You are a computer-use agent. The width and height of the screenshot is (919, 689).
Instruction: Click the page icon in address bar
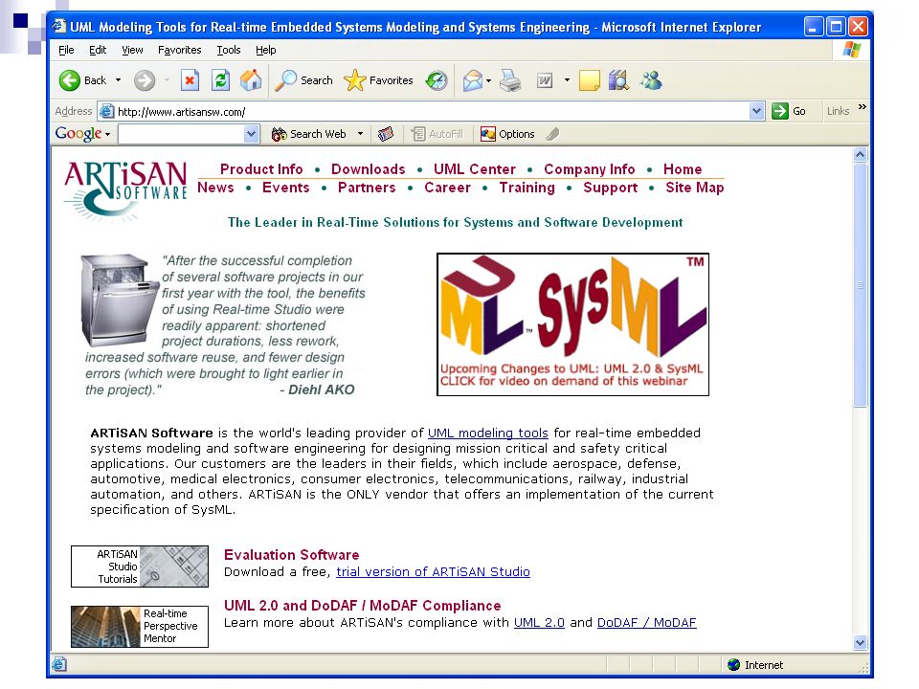point(106,111)
